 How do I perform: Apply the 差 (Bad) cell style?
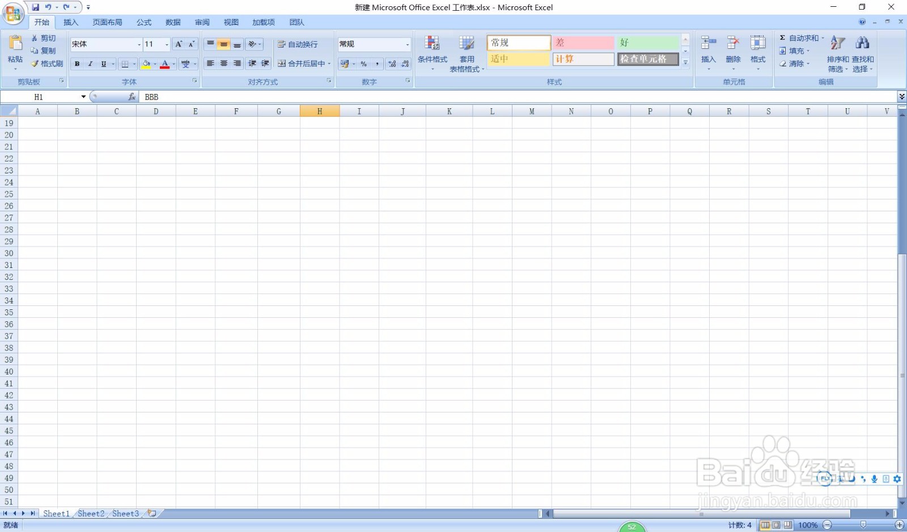pyautogui.click(x=583, y=43)
